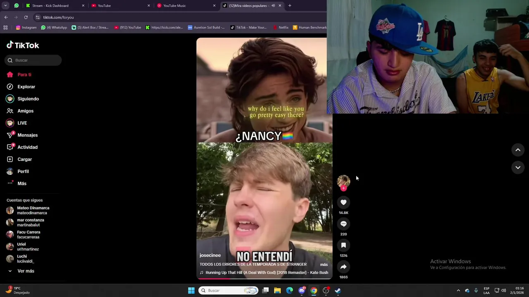Click Cargar to upload video

19,159
